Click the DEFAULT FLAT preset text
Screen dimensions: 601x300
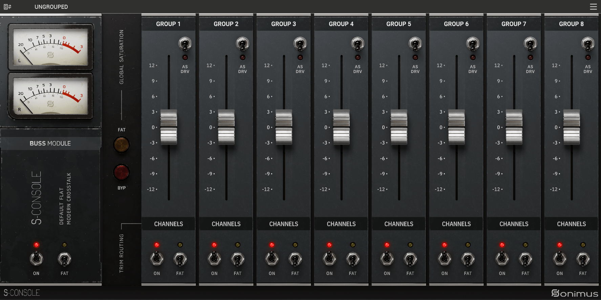point(61,206)
